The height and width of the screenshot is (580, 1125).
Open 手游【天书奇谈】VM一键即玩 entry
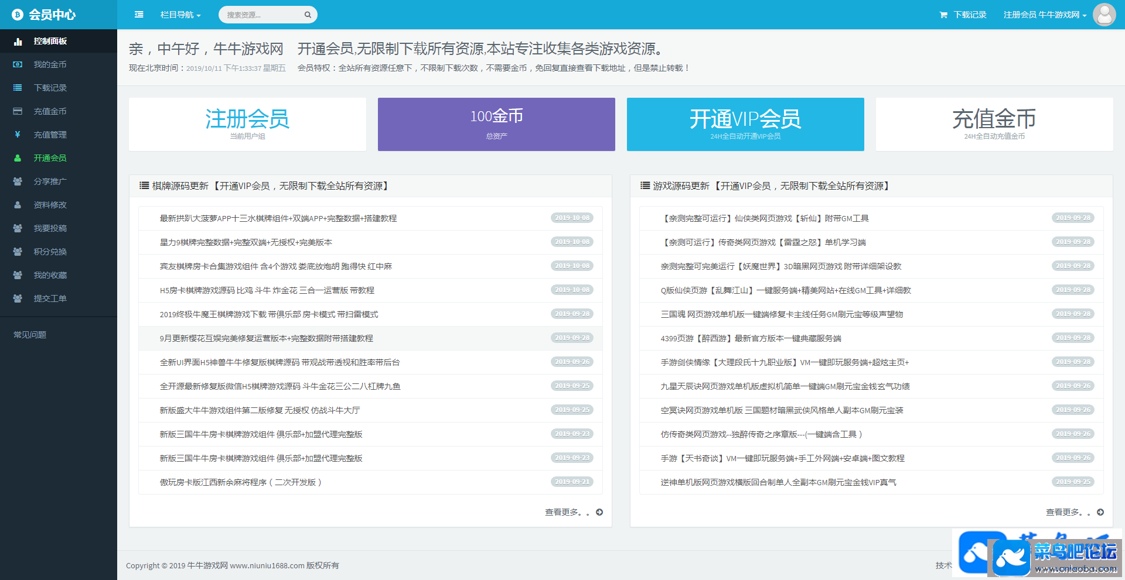pos(871,458)
